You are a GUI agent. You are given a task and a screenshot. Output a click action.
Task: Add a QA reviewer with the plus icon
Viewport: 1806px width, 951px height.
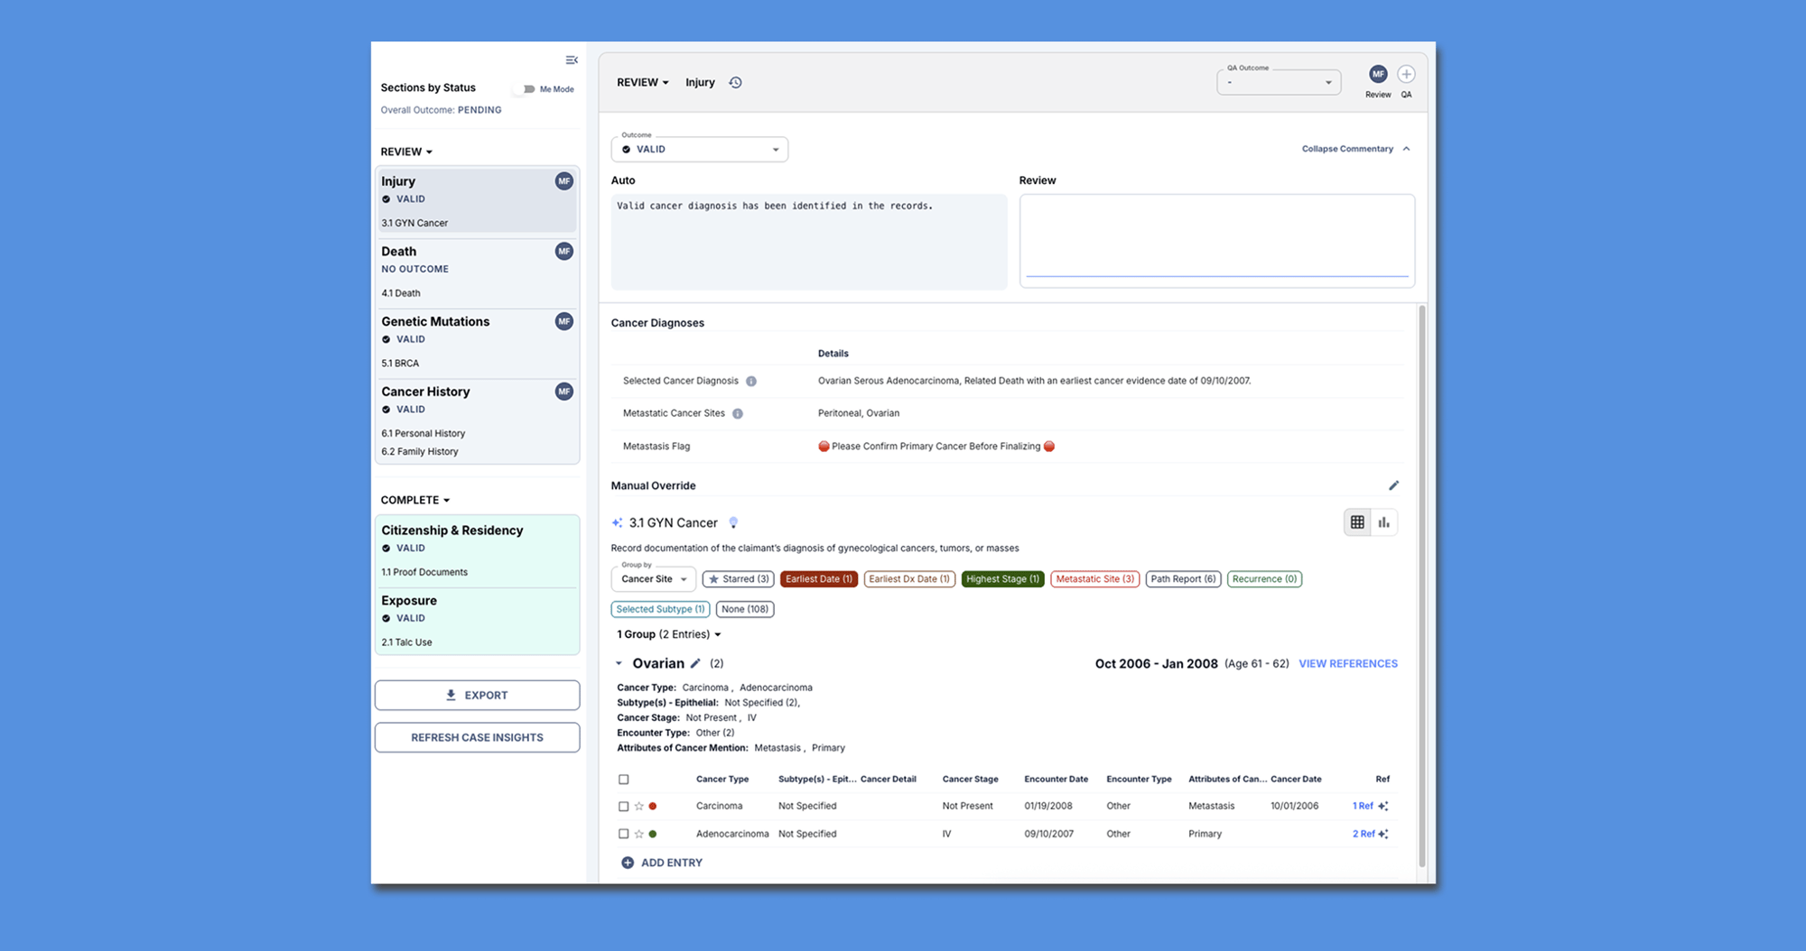(x=1406, y=74)
